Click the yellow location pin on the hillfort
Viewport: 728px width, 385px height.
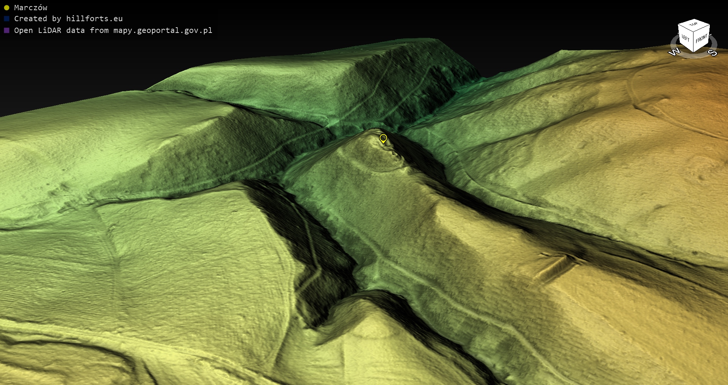click(x=383, y=139)
